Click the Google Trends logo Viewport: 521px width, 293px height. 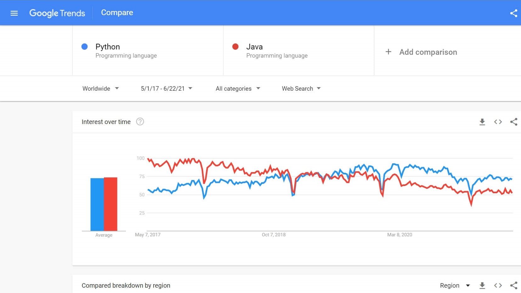pyautogui.click(x=57, y=13)
